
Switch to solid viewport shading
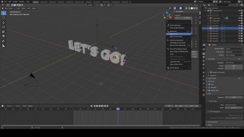[192, 8]
